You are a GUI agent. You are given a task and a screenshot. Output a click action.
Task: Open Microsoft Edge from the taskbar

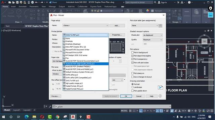(x=27, y=117)
